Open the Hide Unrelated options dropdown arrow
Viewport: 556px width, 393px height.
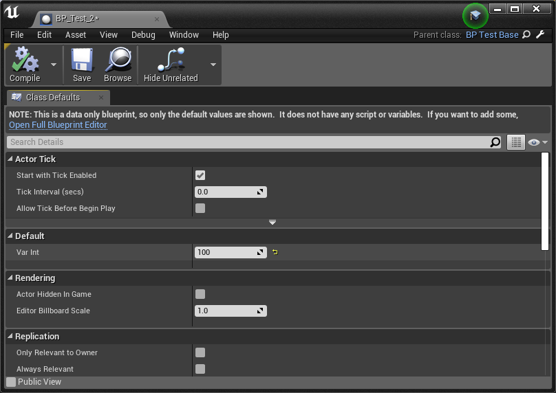(x=213, y=65)
